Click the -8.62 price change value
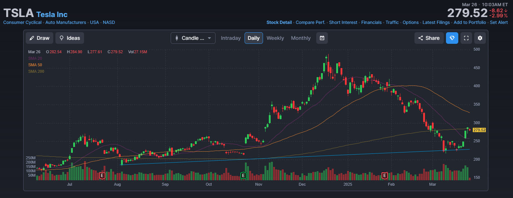 499,10
